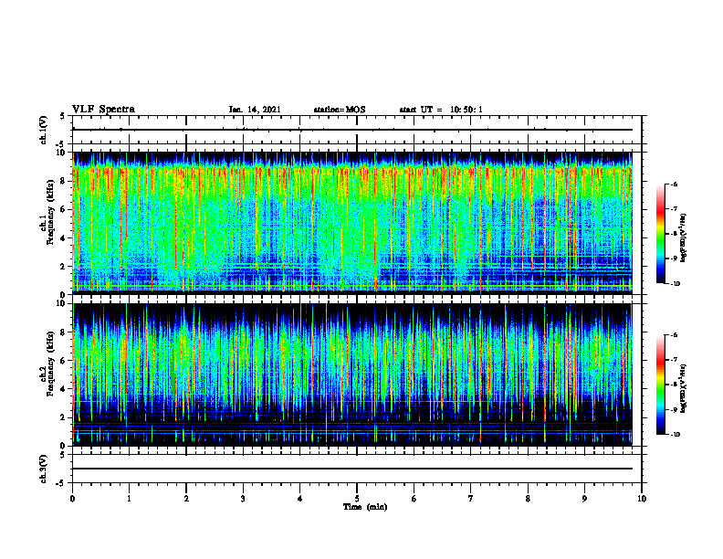Click the "VLF Spectra" plot title
Viewport: 723px width, 559px height.
pos(103,110)
